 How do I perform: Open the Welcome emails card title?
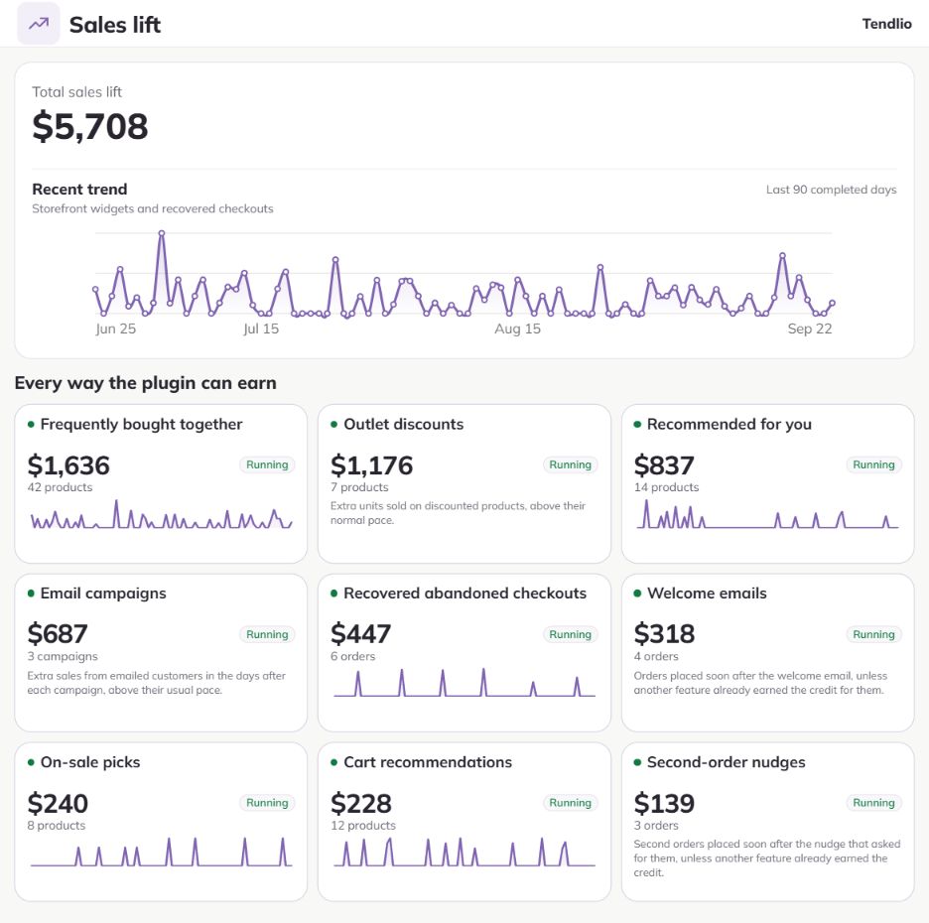tap(707, 593)
